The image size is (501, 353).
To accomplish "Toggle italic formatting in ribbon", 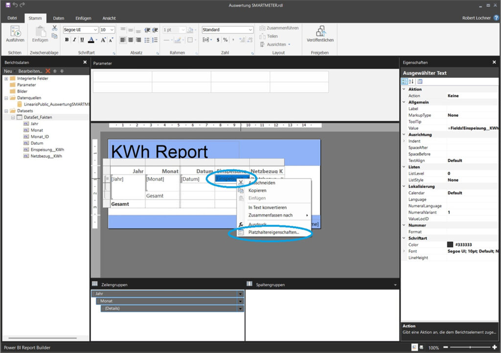I will coord(74,40).
